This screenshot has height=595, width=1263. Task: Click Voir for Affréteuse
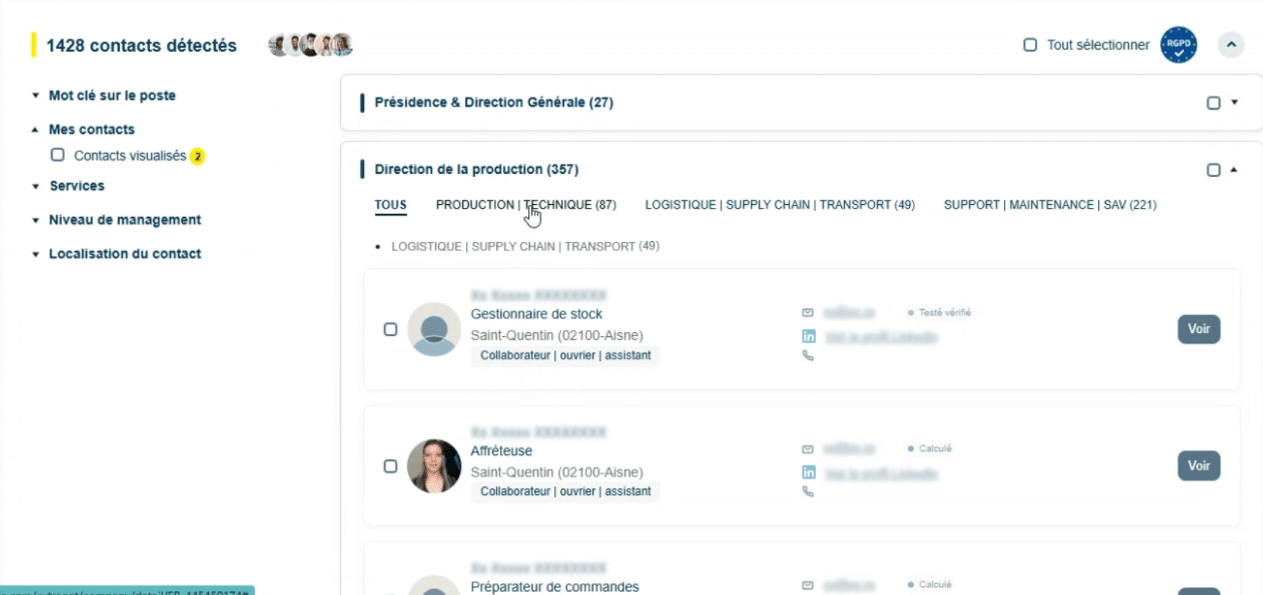[x=1199, y=466]
